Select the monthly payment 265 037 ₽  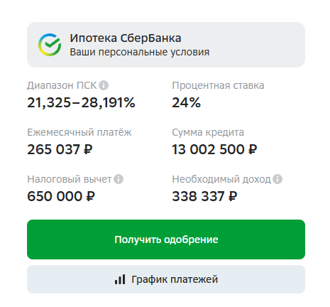[60, 149]
